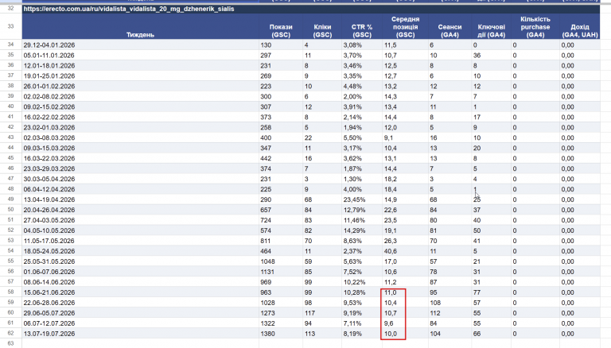Select week cell 05.01-11.01.2026

140,56
